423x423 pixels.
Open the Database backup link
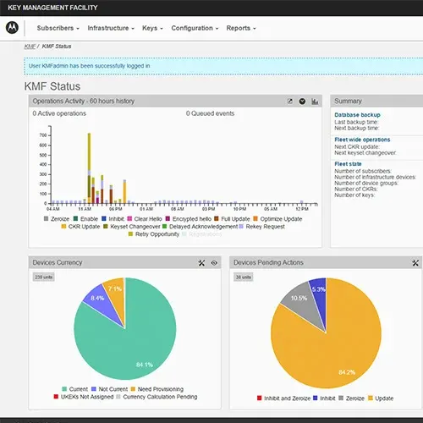pos(357,115)
